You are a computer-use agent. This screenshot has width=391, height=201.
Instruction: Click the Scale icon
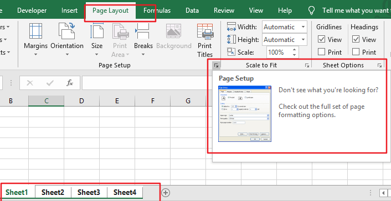point(231,52)
